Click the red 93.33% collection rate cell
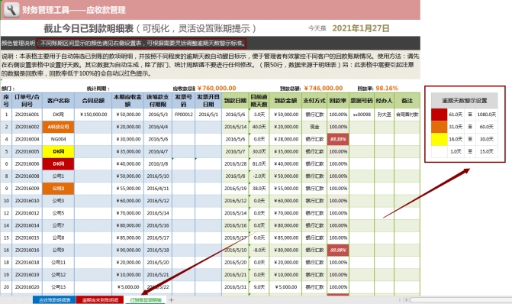Screen dimensions: 512x304 338,139
